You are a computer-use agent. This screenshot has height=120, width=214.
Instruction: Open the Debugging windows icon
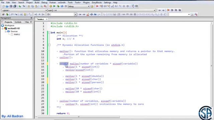[133, 6]
